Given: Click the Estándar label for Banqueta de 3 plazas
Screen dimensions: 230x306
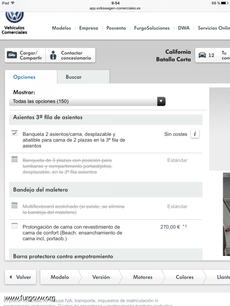Looking at the screenshot, I should (x=177, y=160).
